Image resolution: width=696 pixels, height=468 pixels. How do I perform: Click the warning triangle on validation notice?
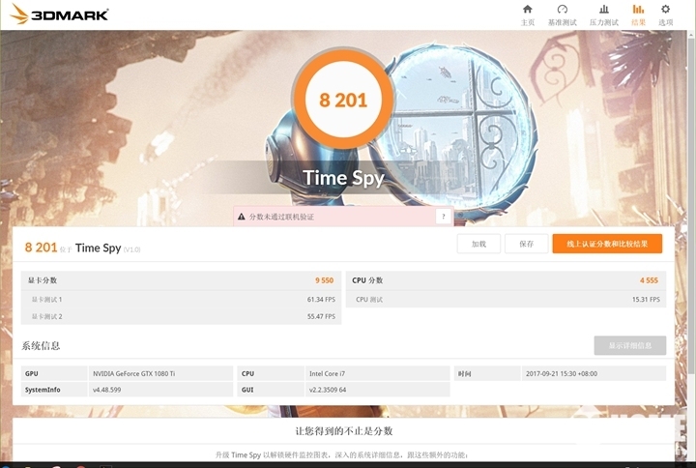(242, 217)
